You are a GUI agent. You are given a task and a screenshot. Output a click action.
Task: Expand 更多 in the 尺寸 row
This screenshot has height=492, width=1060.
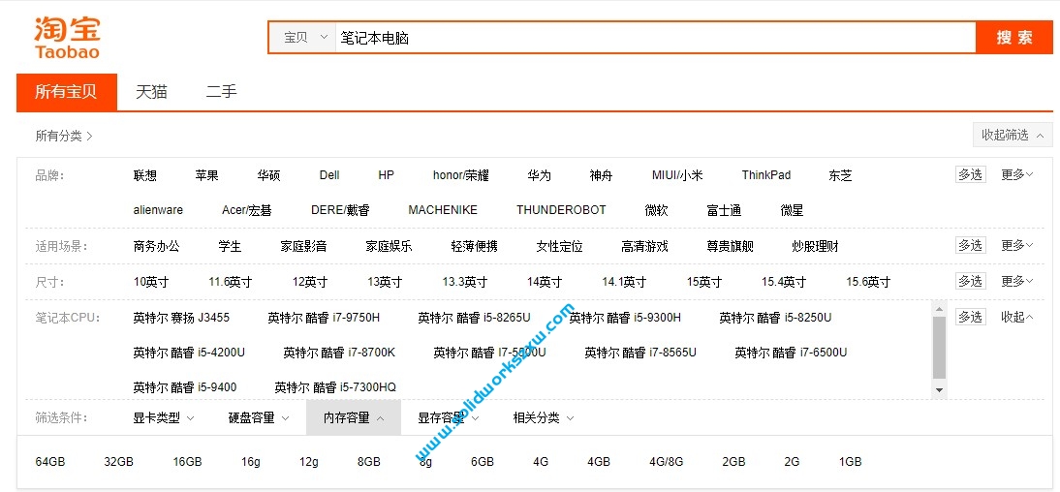coord(1016,281)
